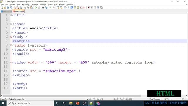Image resolution: width=188 pixels, height=106 pixels.
Task: Open the File menu
Action: coord(2,4)
